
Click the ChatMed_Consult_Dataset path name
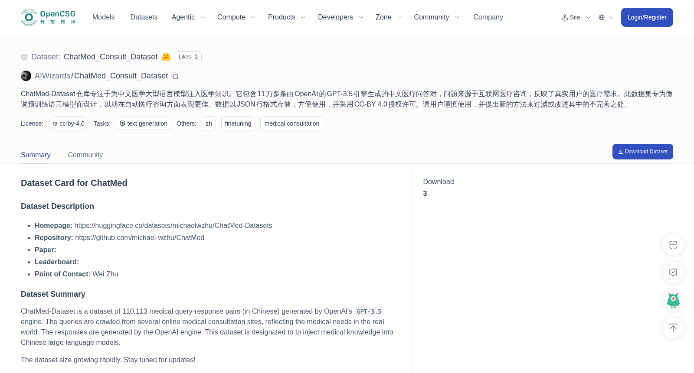[121, 76]
